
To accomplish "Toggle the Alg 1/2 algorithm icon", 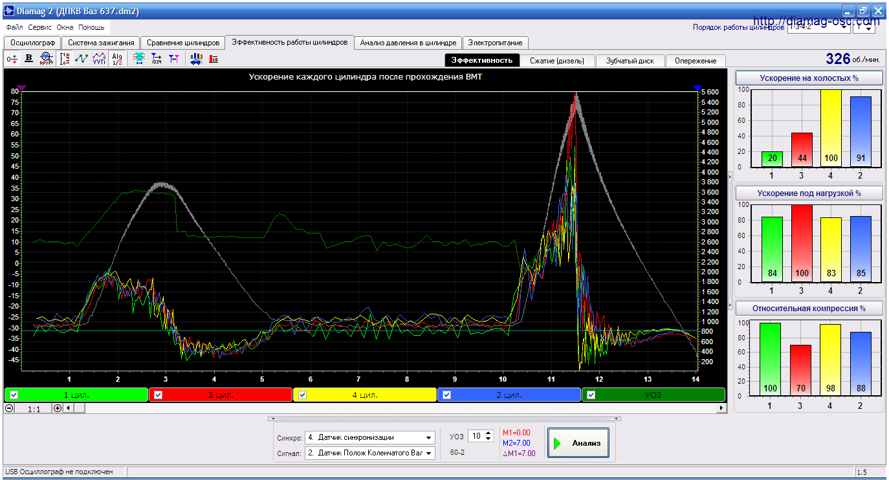I will [116, 59].
